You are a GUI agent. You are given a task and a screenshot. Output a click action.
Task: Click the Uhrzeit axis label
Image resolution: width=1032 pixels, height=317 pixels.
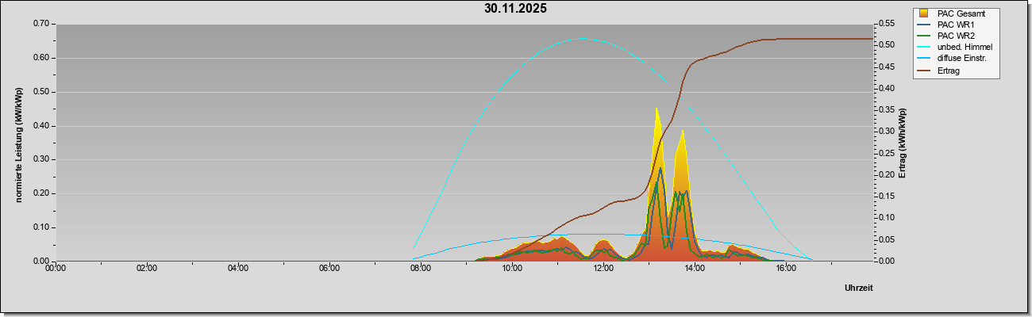tap(859, 288)
